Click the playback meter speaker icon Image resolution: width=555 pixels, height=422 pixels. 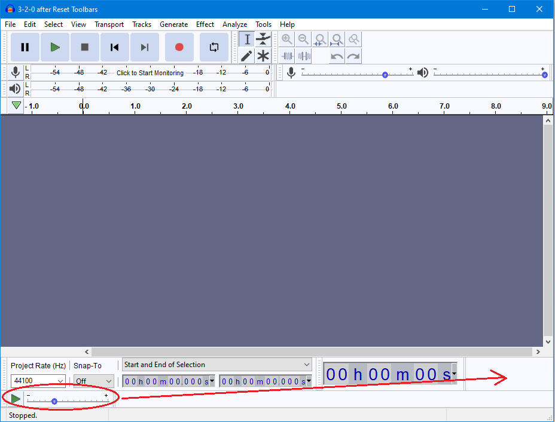point(16,88)
